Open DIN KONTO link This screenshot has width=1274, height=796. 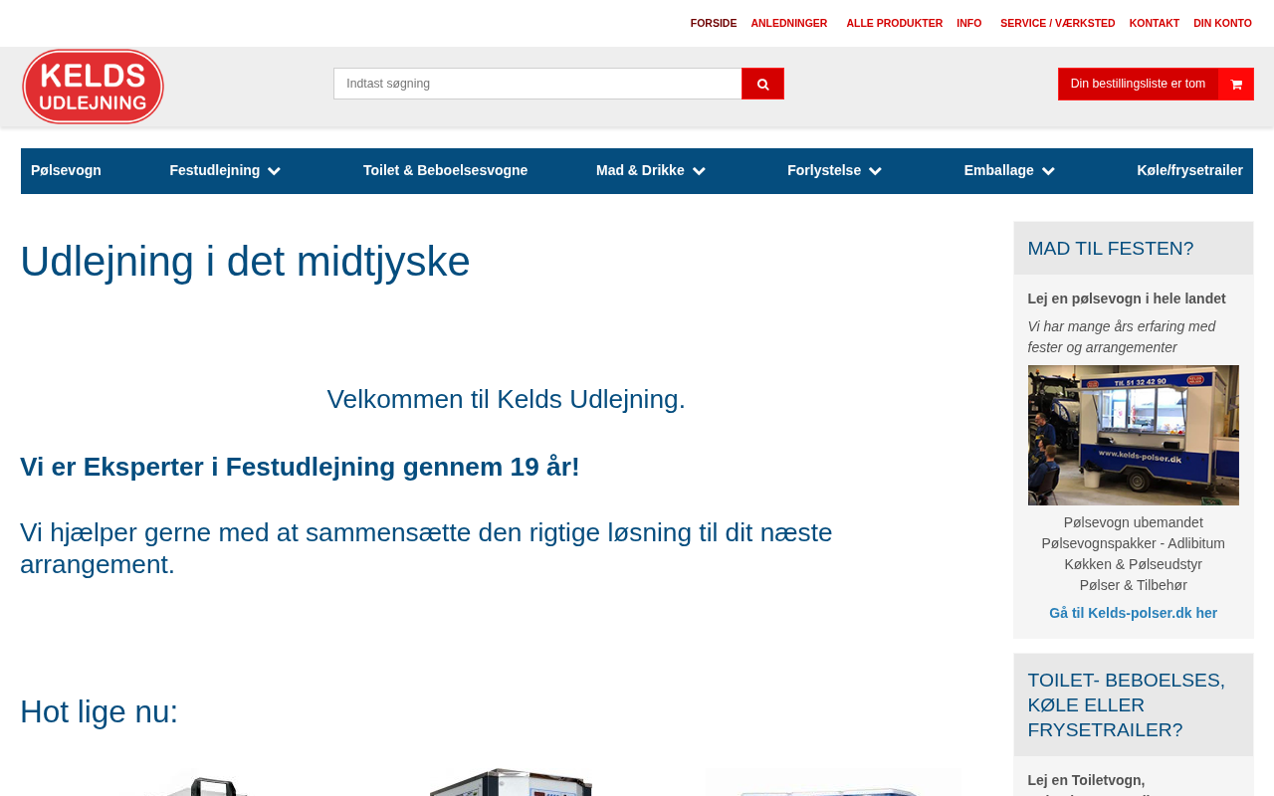[x=1223, y=23]
